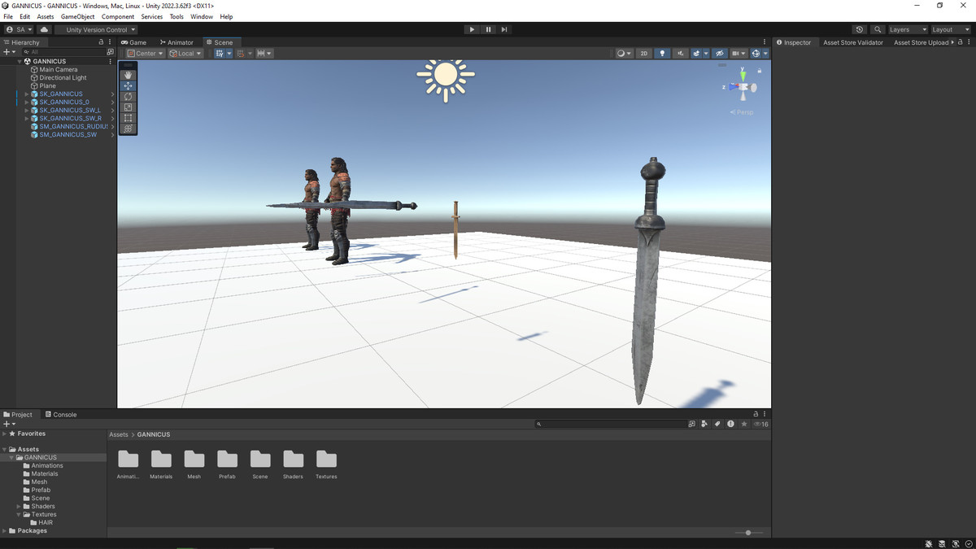Screen dimensions: 976x549
Task: Toggle 2D view mode
Action: (643, 53)
